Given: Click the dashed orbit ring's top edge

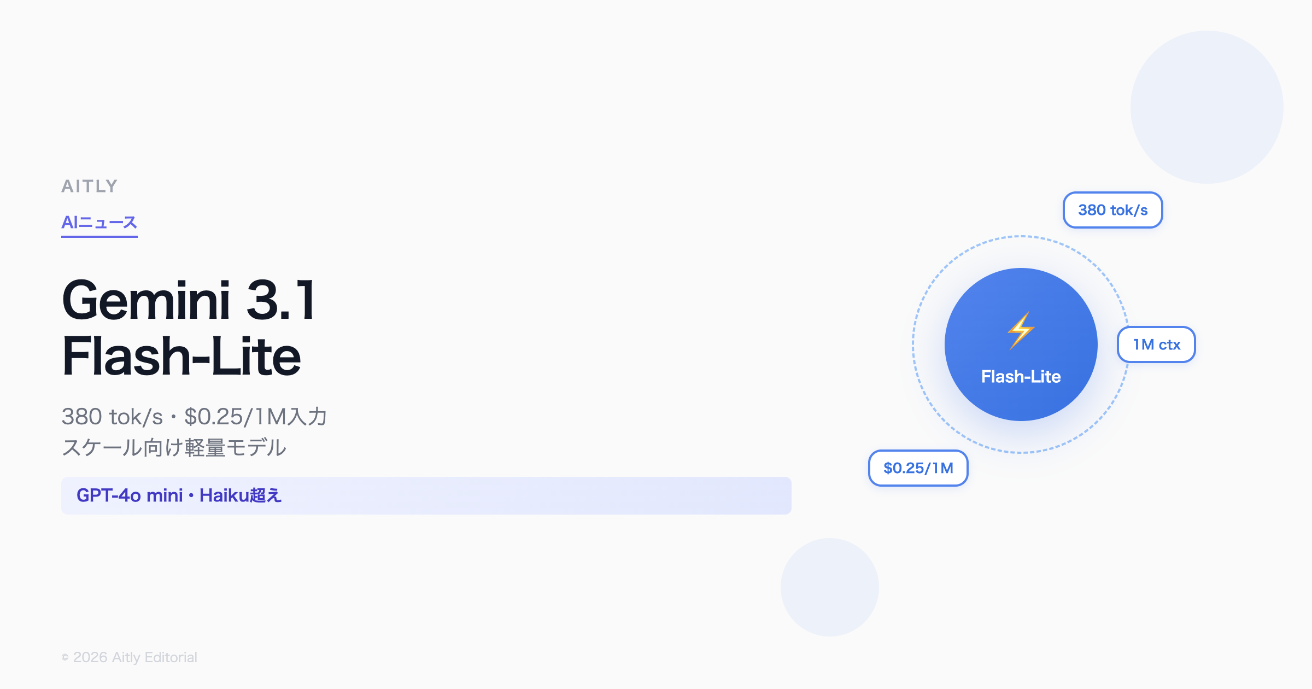Looking at the screenshot, I should coord(1021,237).
